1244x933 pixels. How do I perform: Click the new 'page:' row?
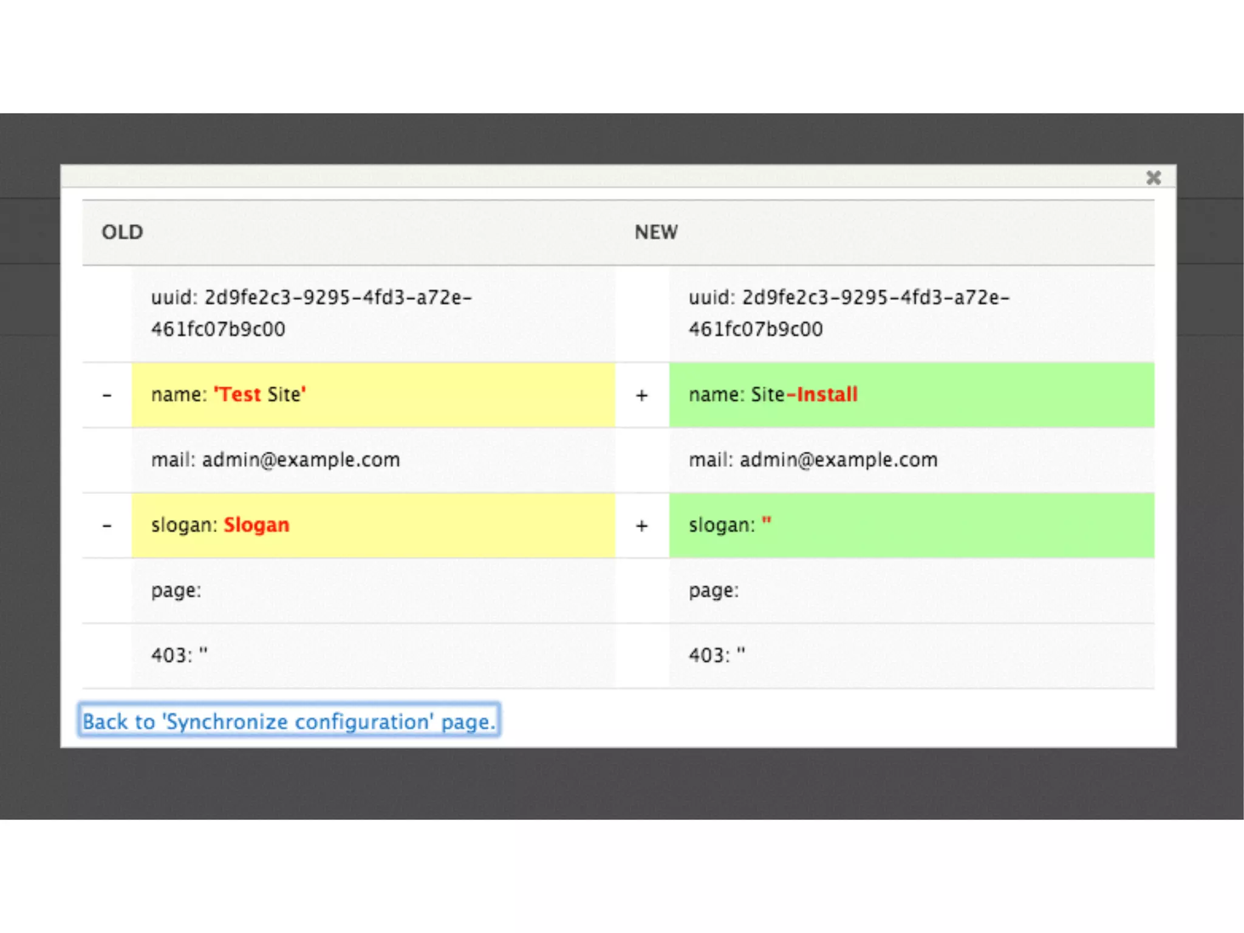[714, 590]
